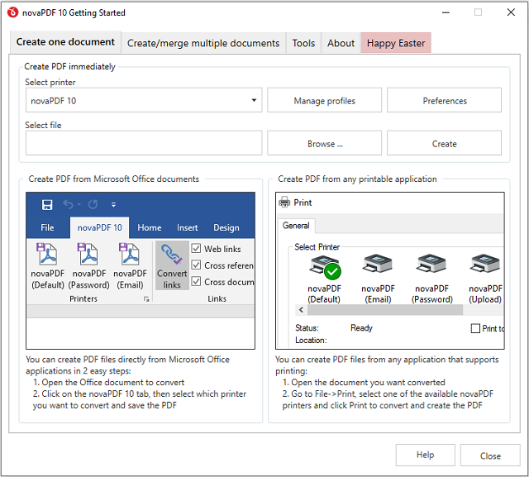Expand the Select printer dropdown
The height and width of the screenshot is (477, 529).
pyautogui.click(x=254, y=100)
